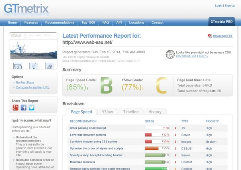Click red arrow on Specify a Vary header row
The width and height of the screenshot is (241, 170).
point(176,155)
